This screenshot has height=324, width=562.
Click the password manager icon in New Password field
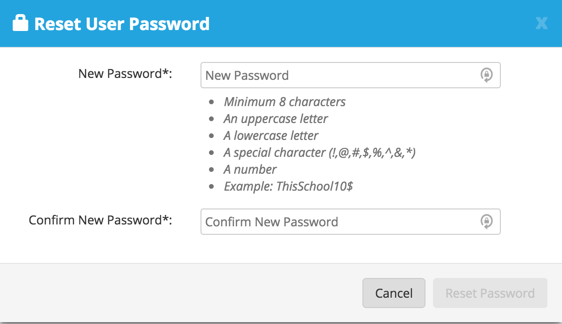click(x=486, y=75)
